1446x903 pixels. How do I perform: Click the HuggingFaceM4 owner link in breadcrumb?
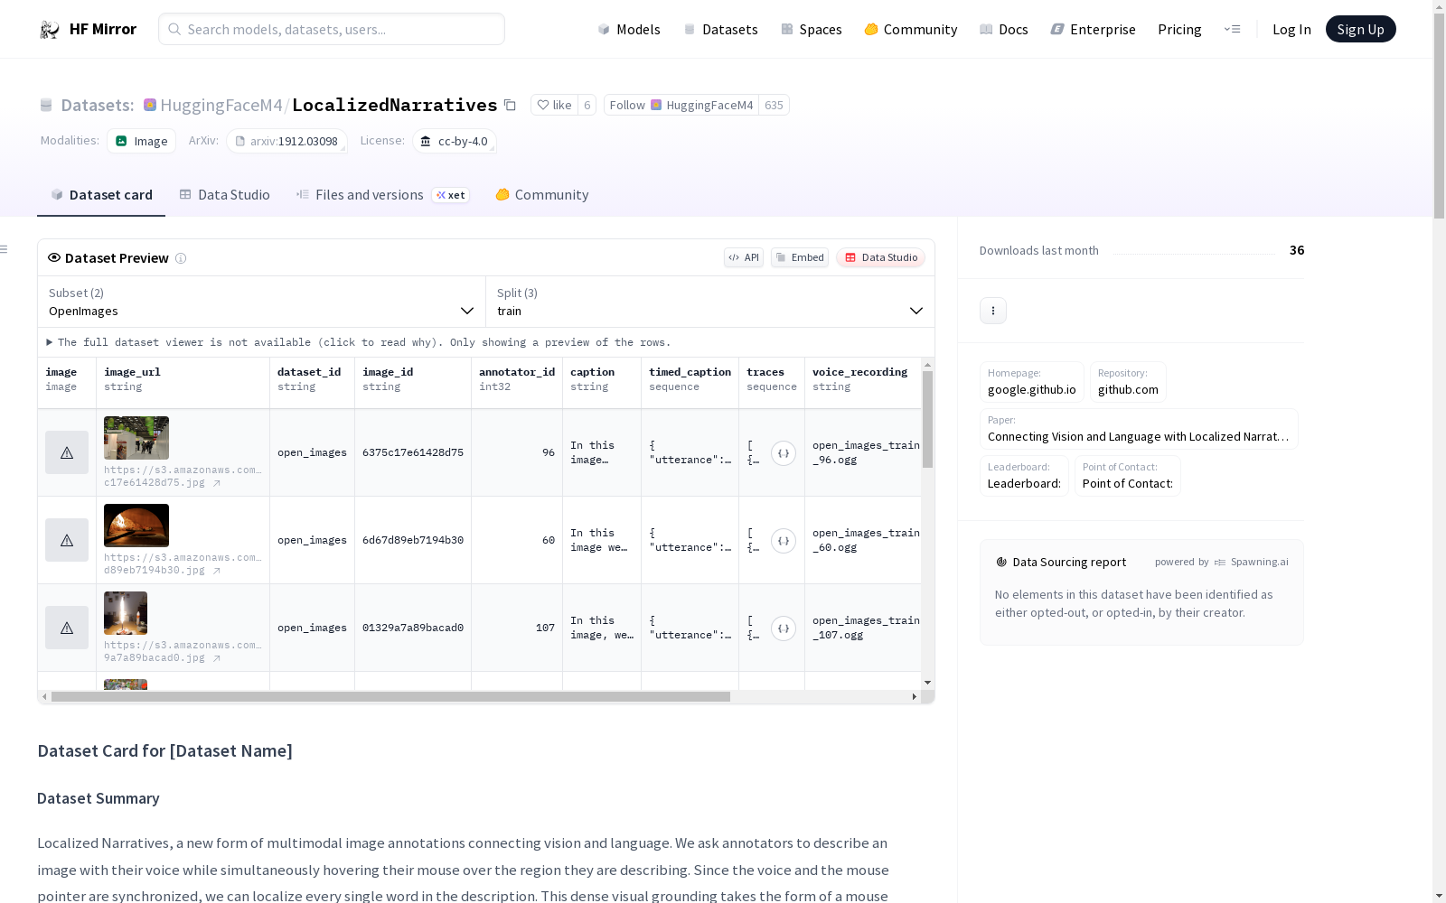click(221, 105)
